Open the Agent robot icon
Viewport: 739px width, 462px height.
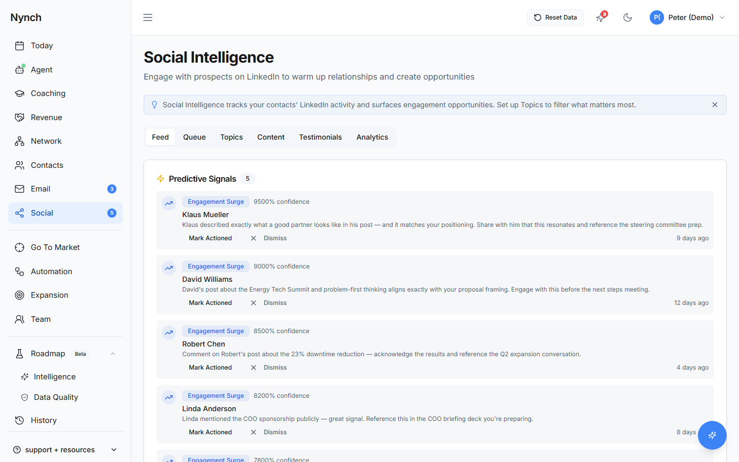20,70
